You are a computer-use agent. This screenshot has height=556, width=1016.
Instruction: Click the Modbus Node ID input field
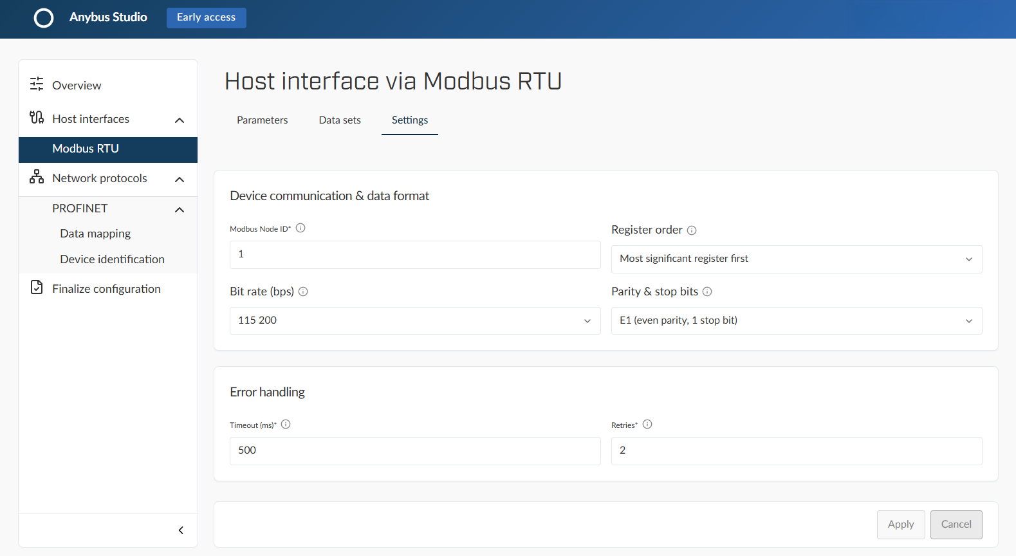click(x=415, y=255)
